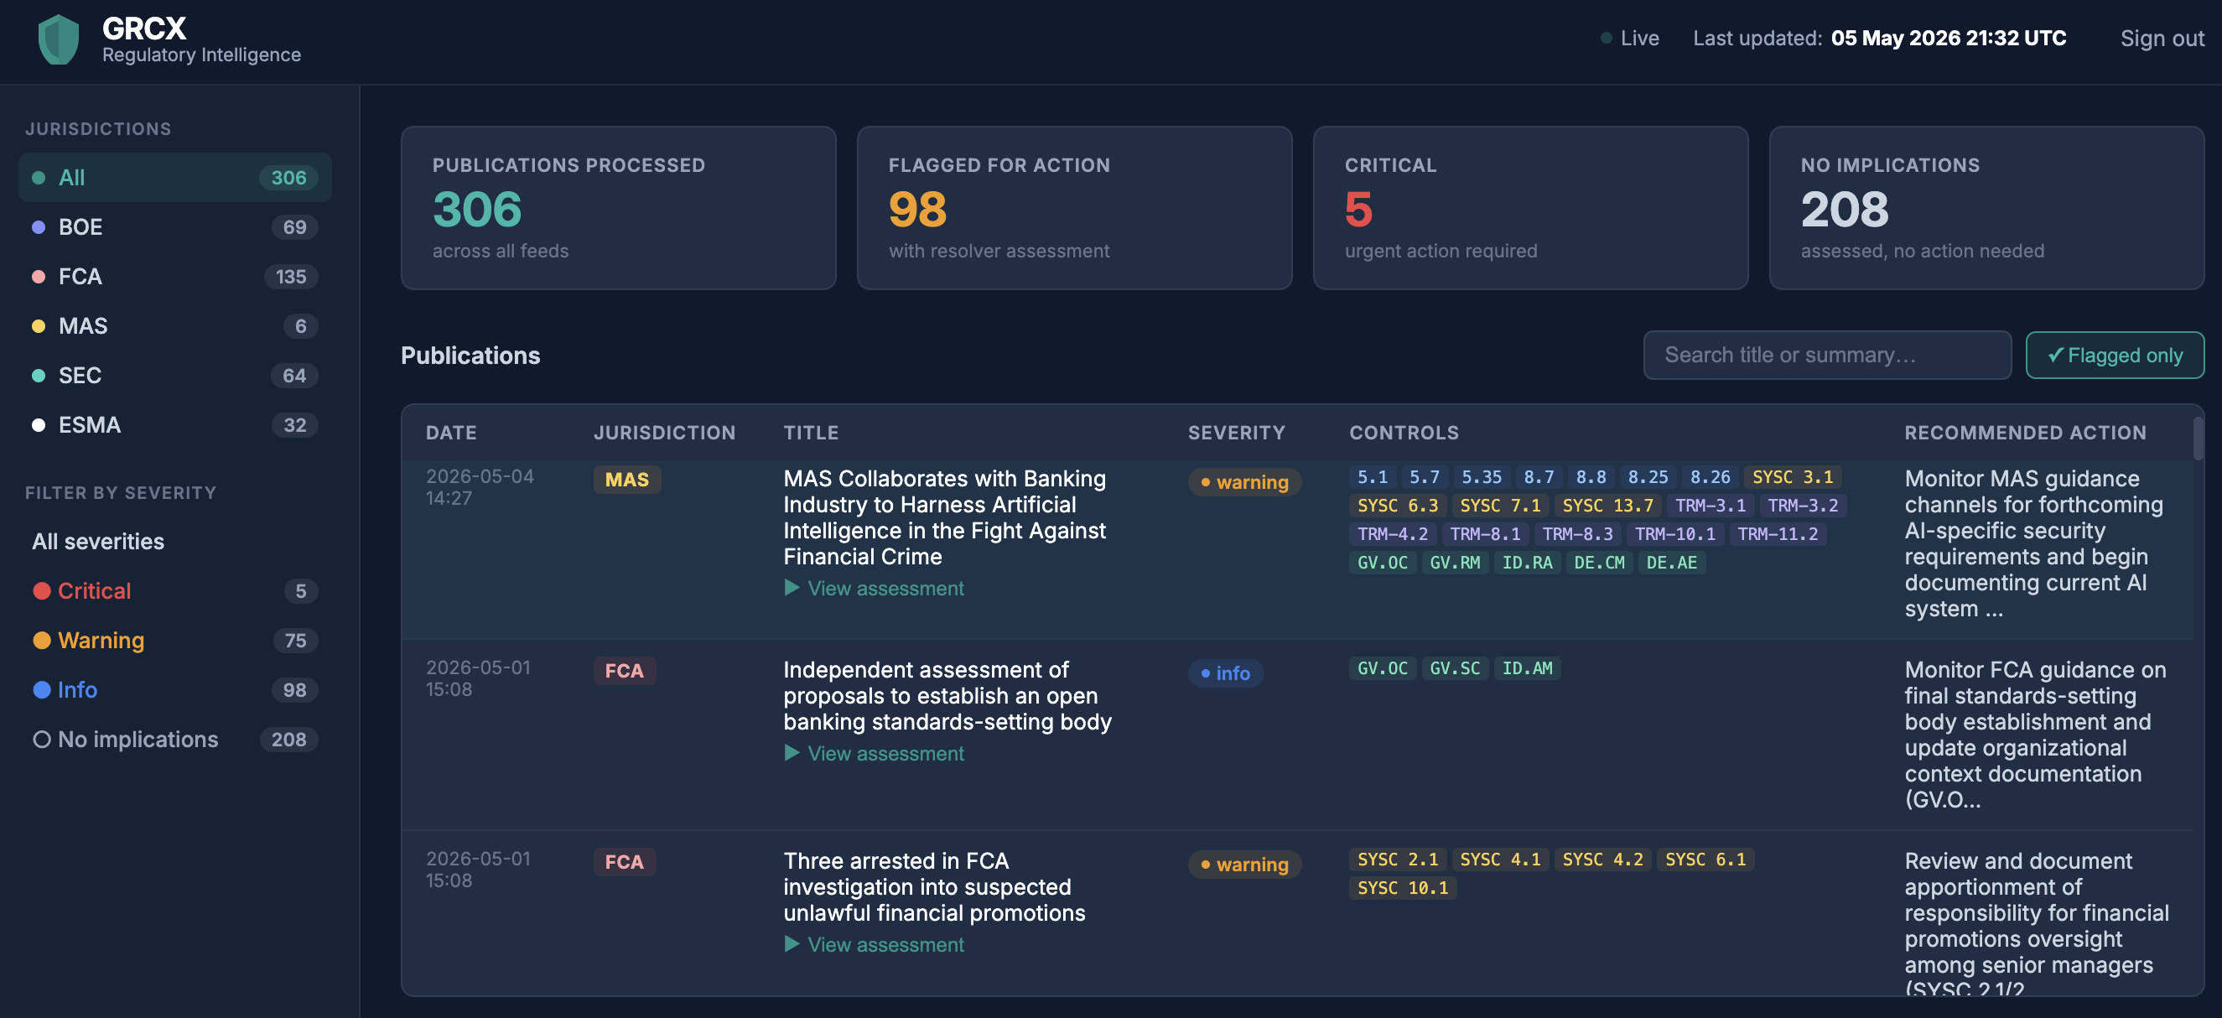Click the 8.26 control tag
Screen dimensions: 2222x1018
(x=1710, y=477)
